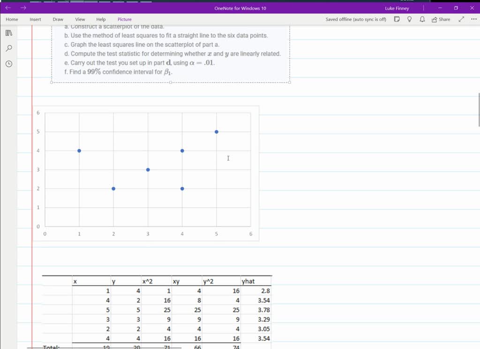
Task: Click the search magnifier in the sidebar
Action: 8,48
